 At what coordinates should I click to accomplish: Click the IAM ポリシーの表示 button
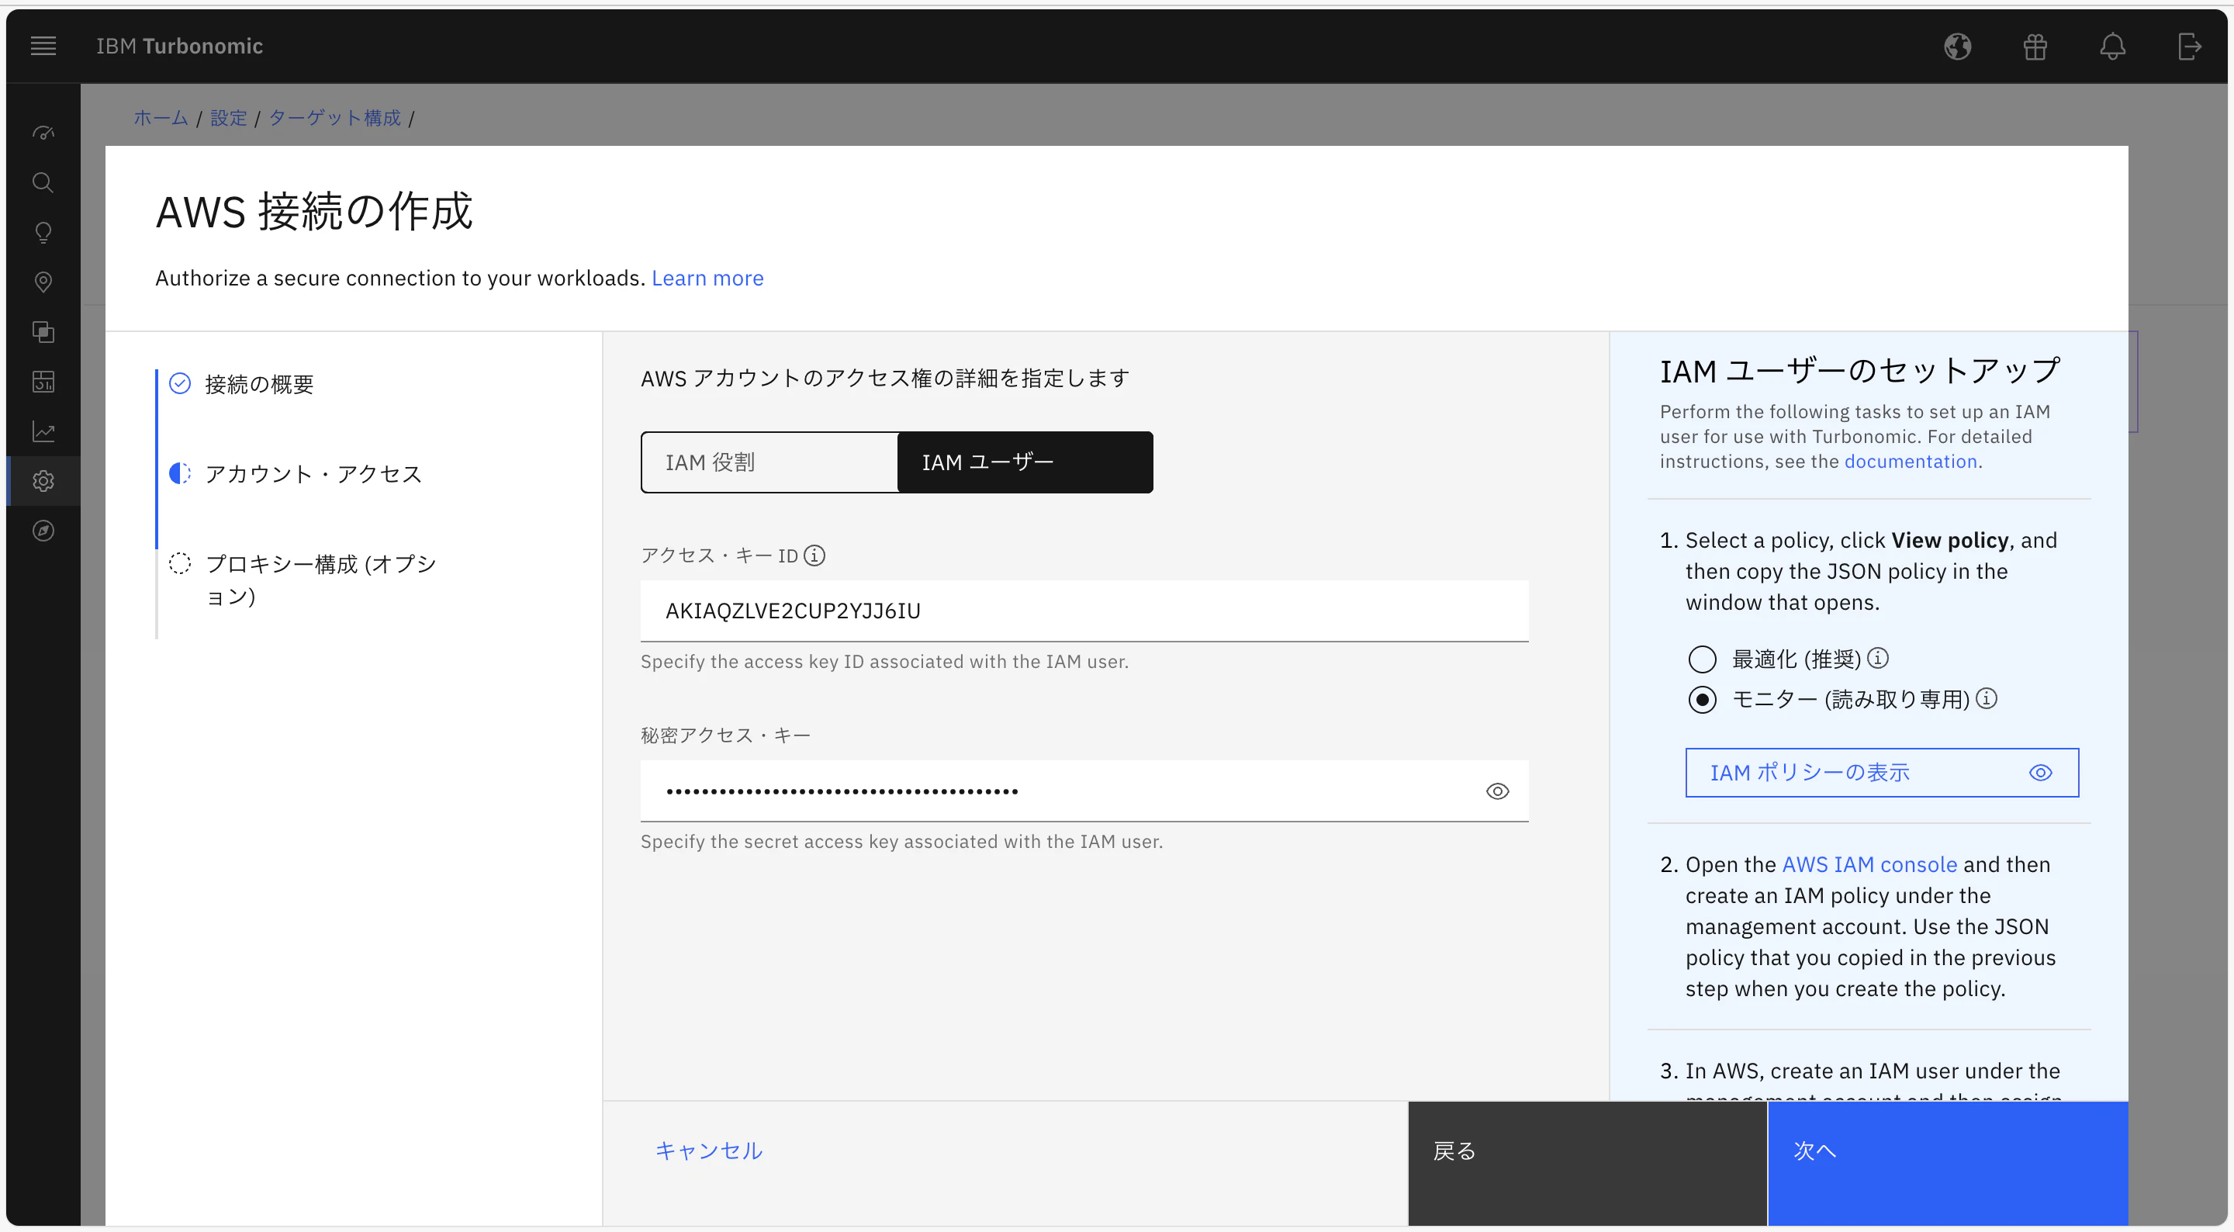point(1882,772)
